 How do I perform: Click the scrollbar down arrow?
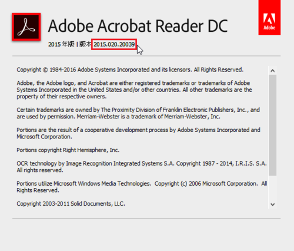[x=272, y=204]
